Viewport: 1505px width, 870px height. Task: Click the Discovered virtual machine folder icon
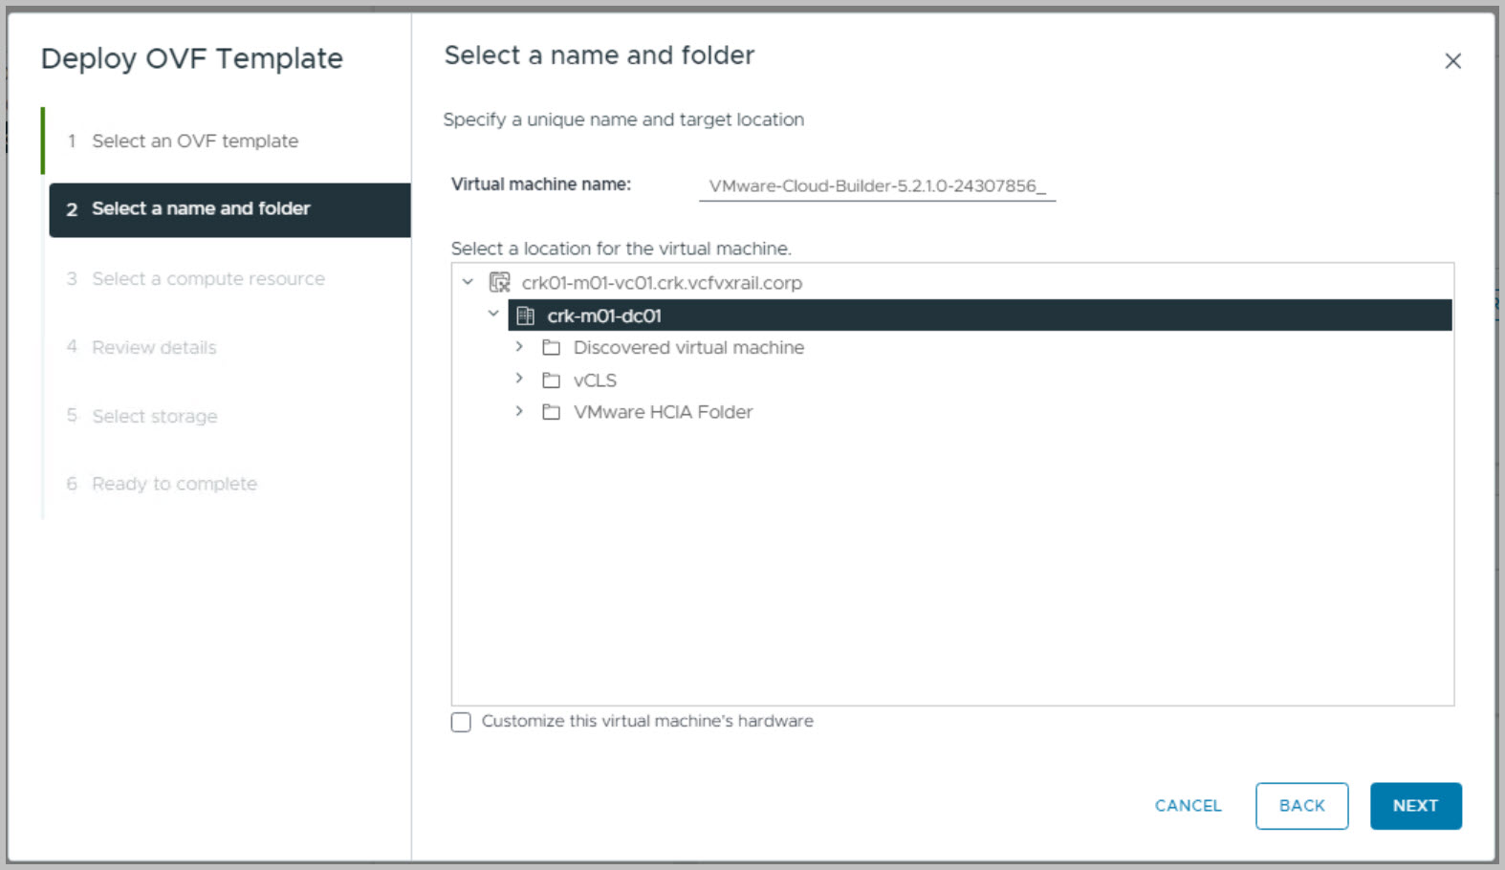[551, 348]
